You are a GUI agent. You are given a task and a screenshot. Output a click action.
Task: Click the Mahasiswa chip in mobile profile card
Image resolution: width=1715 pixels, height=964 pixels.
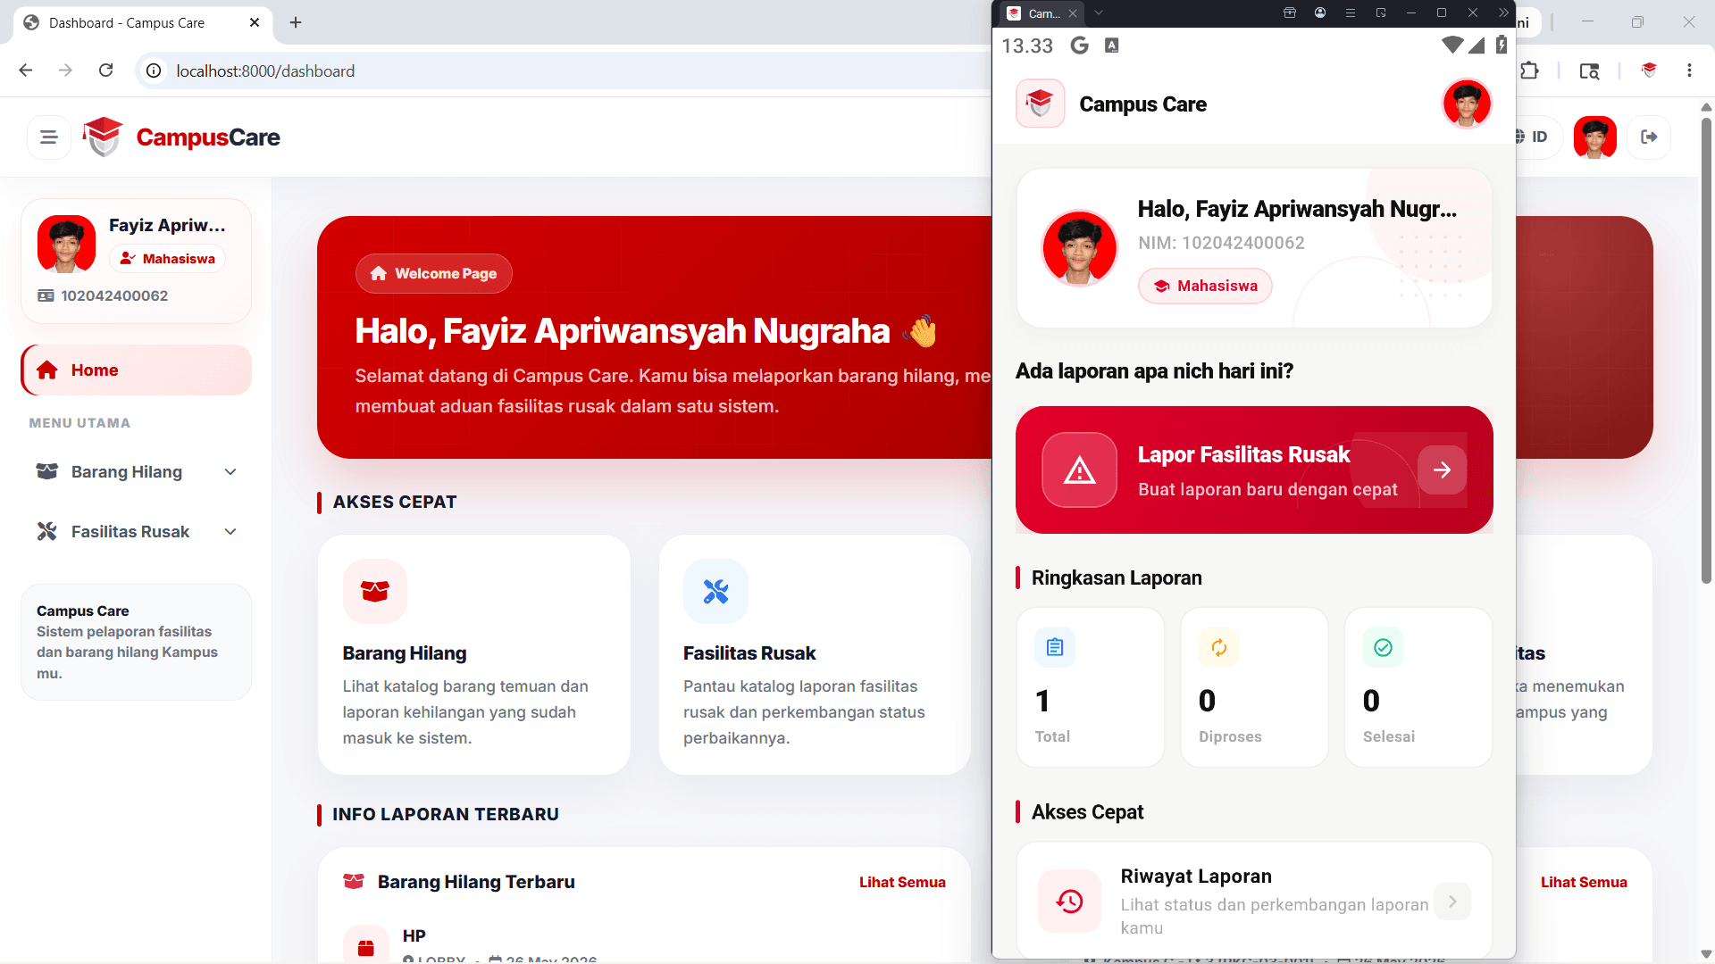coord(1205,286)
